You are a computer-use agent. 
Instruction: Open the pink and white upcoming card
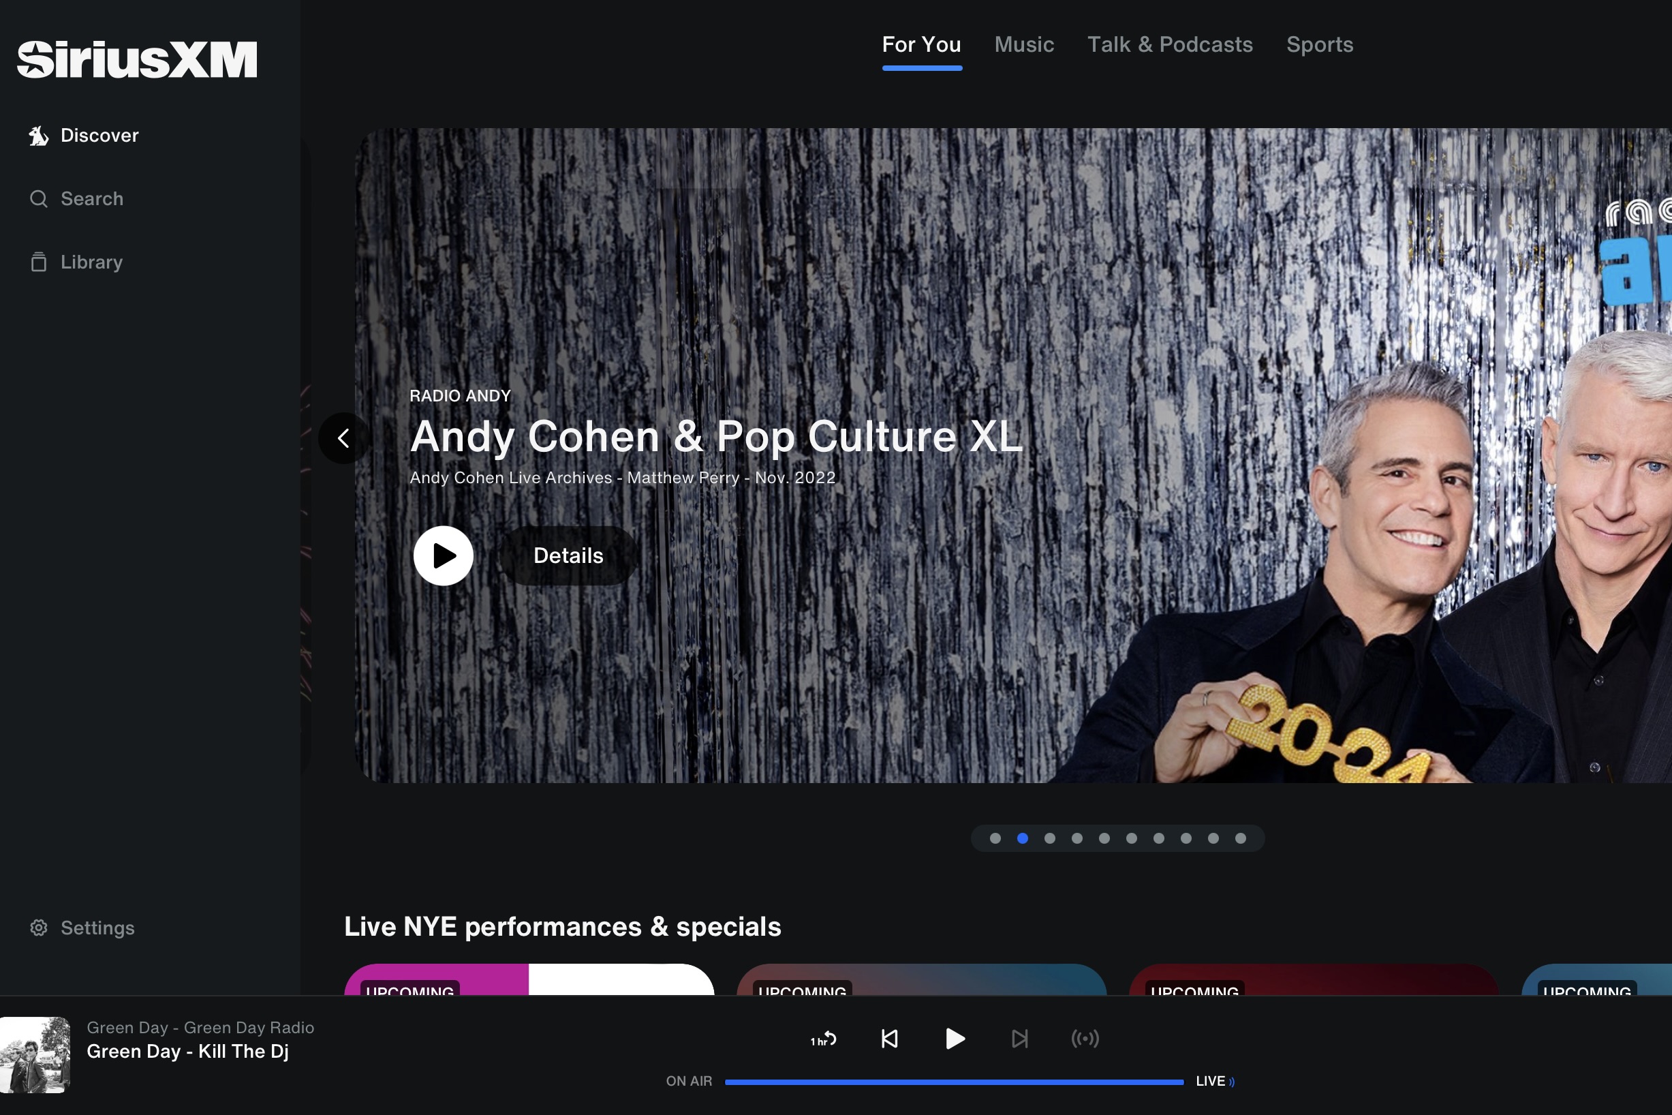(529, 979)
